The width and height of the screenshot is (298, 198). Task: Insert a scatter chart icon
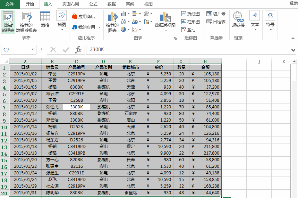135,30
